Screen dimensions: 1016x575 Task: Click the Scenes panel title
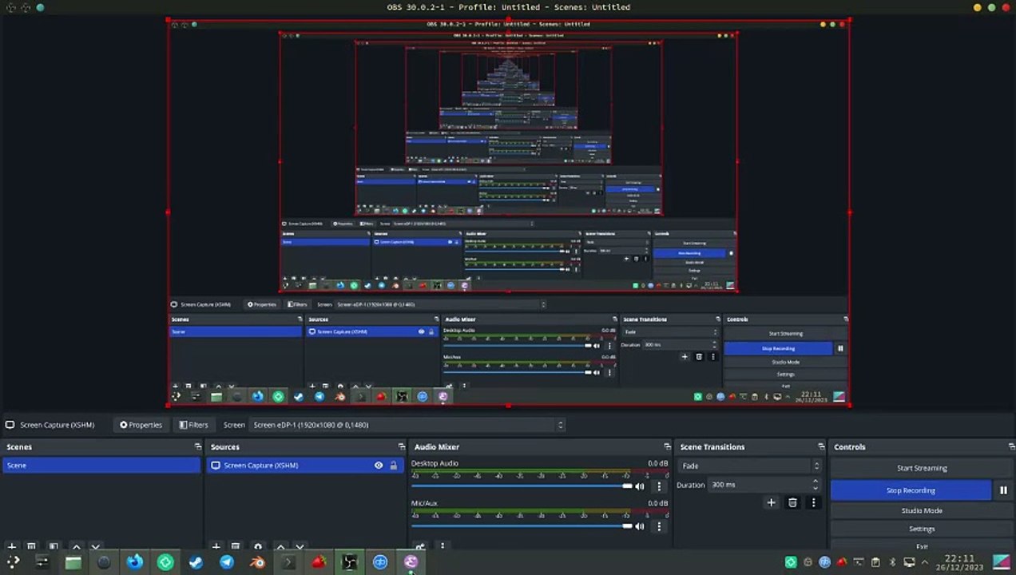19,447
